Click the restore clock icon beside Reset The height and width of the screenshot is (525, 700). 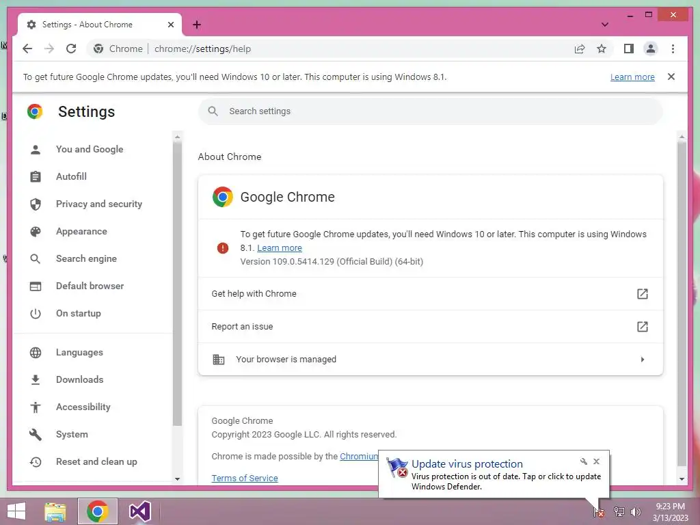pos(36,461)
